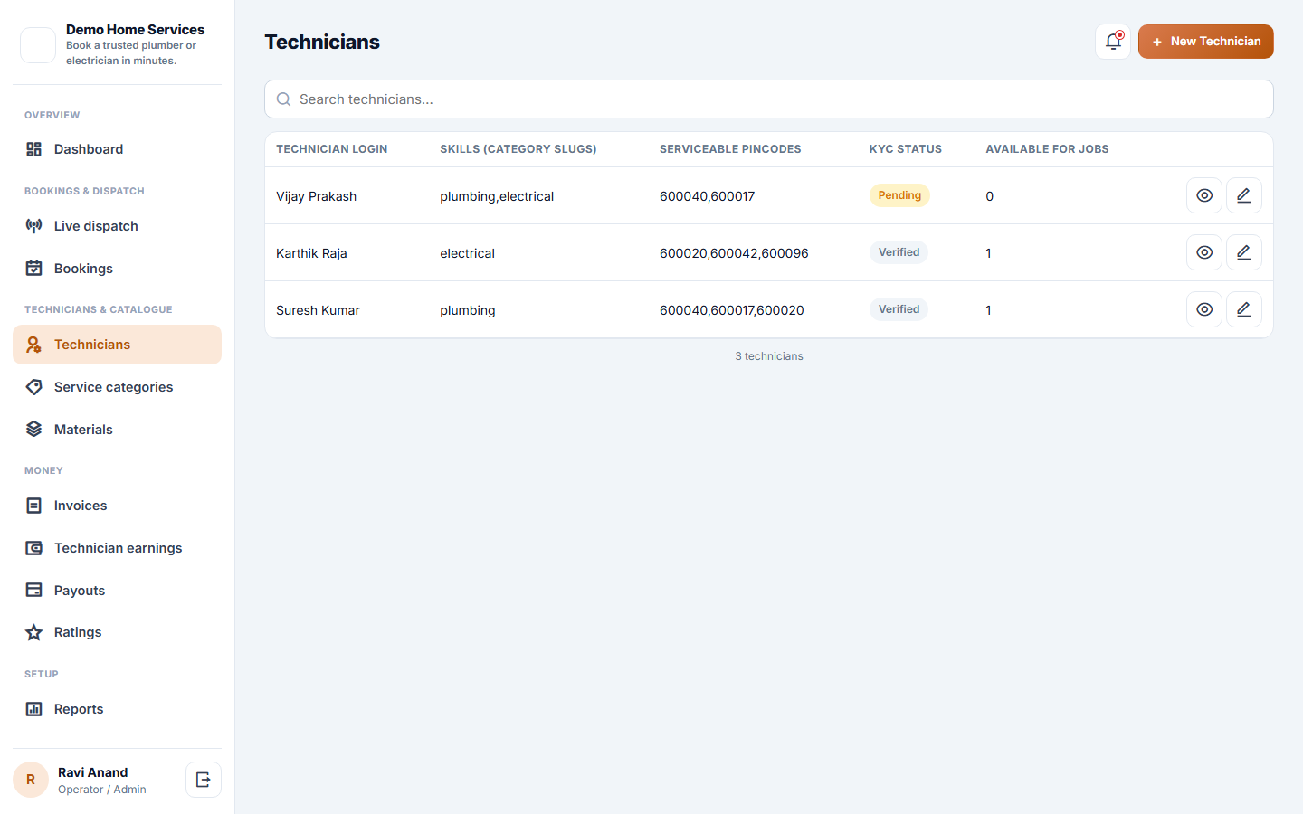The width and height of the screenshot is (1303, 814).
Task: Open the notifications bell
Action: [x=1113, y=42]
